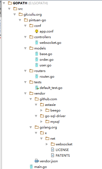Collapse the GOPATH root node
This screenshot has width=102, height=169.
(4, 3)
